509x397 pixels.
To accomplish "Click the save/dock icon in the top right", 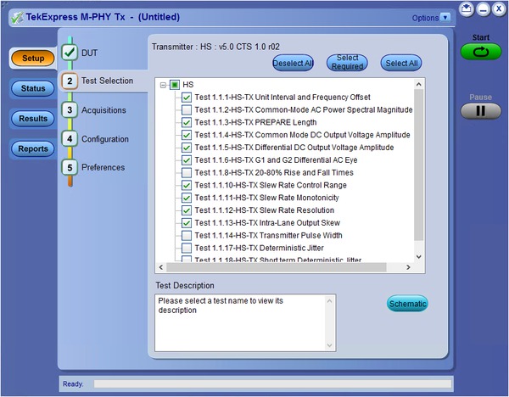I will point(467,8).
